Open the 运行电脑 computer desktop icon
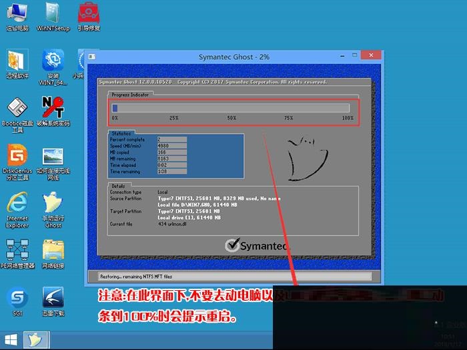 (x=17, y=13)
